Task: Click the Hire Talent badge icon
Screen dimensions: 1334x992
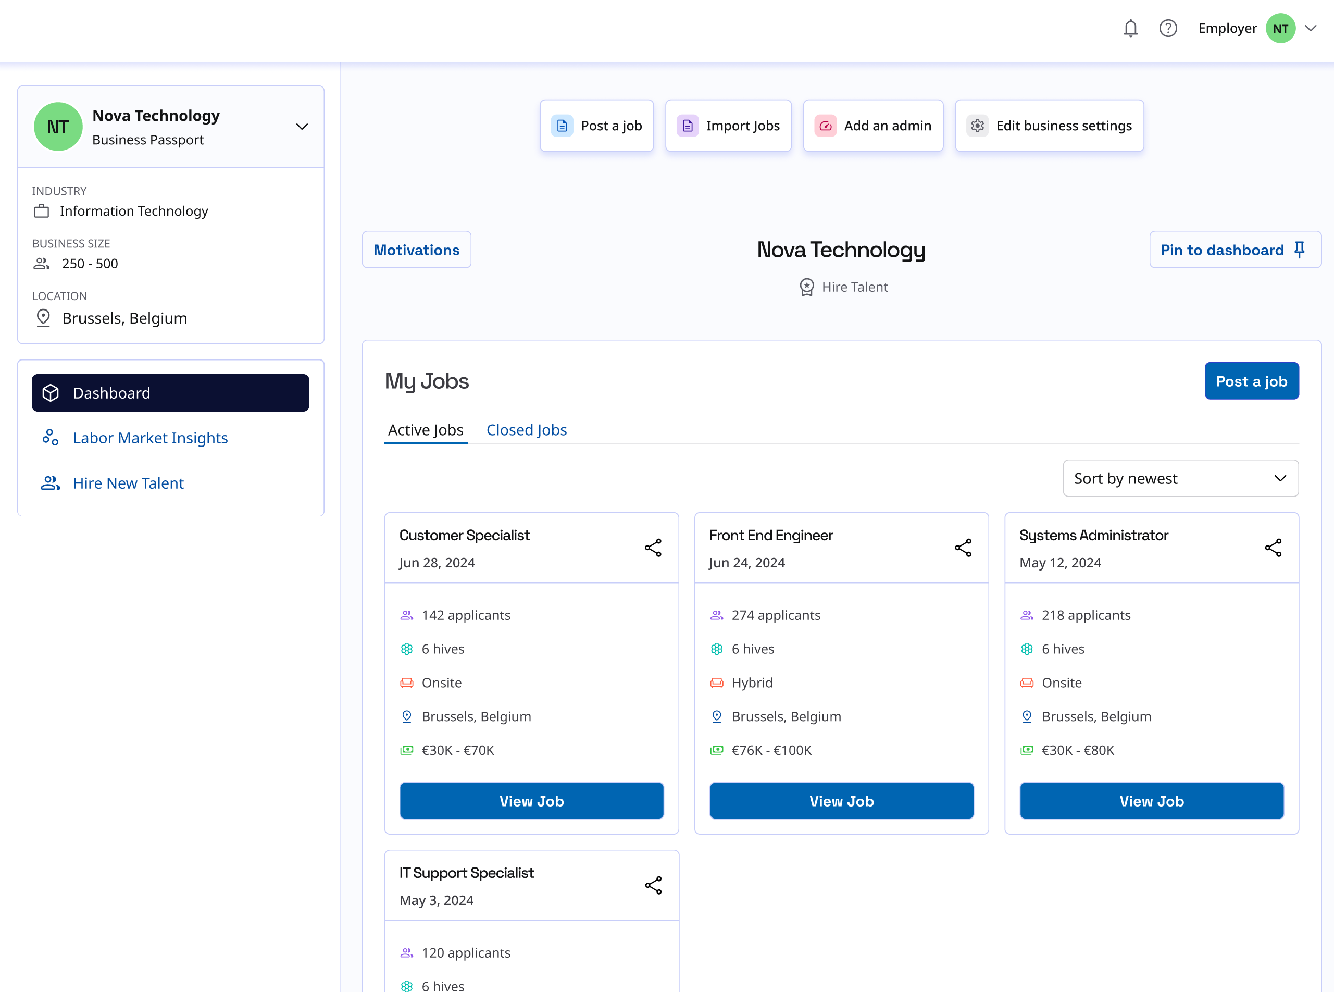Action: 807,287
